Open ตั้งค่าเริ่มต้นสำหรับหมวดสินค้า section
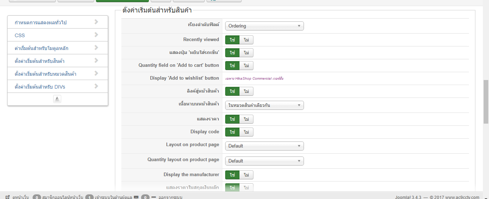The width and height of the screenshot is (489, 199). [x=58, y=74]
